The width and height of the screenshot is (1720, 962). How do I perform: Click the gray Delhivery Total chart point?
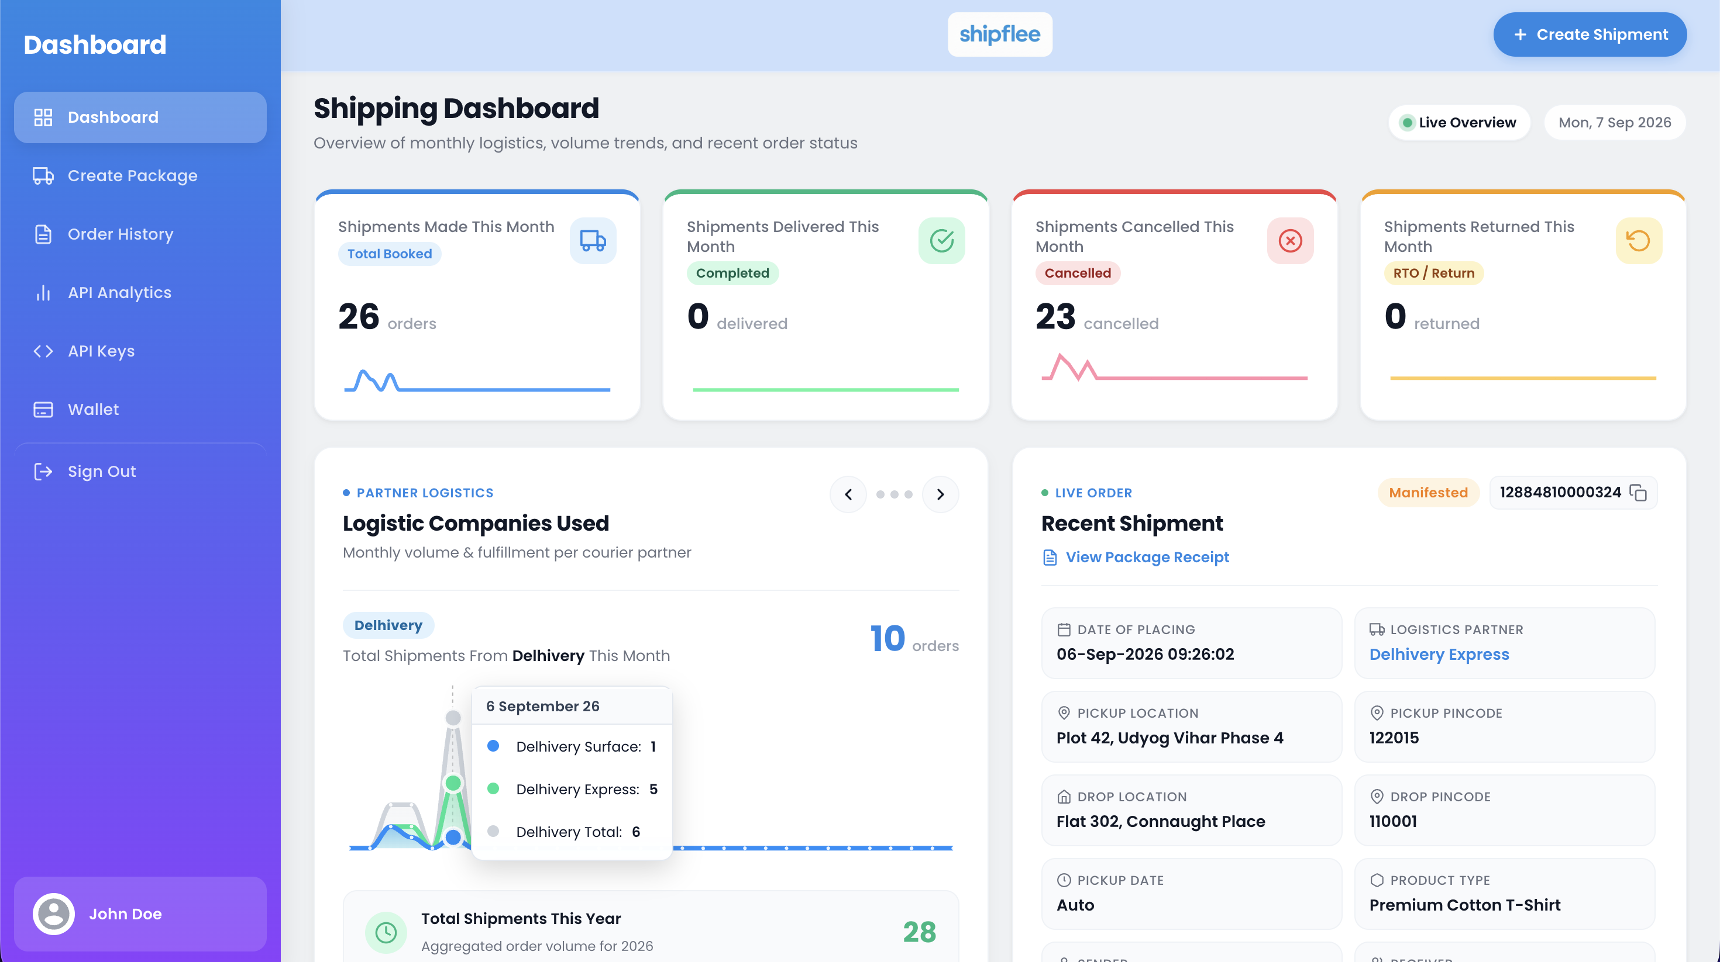pyautogui.click(x=453, y=718)
